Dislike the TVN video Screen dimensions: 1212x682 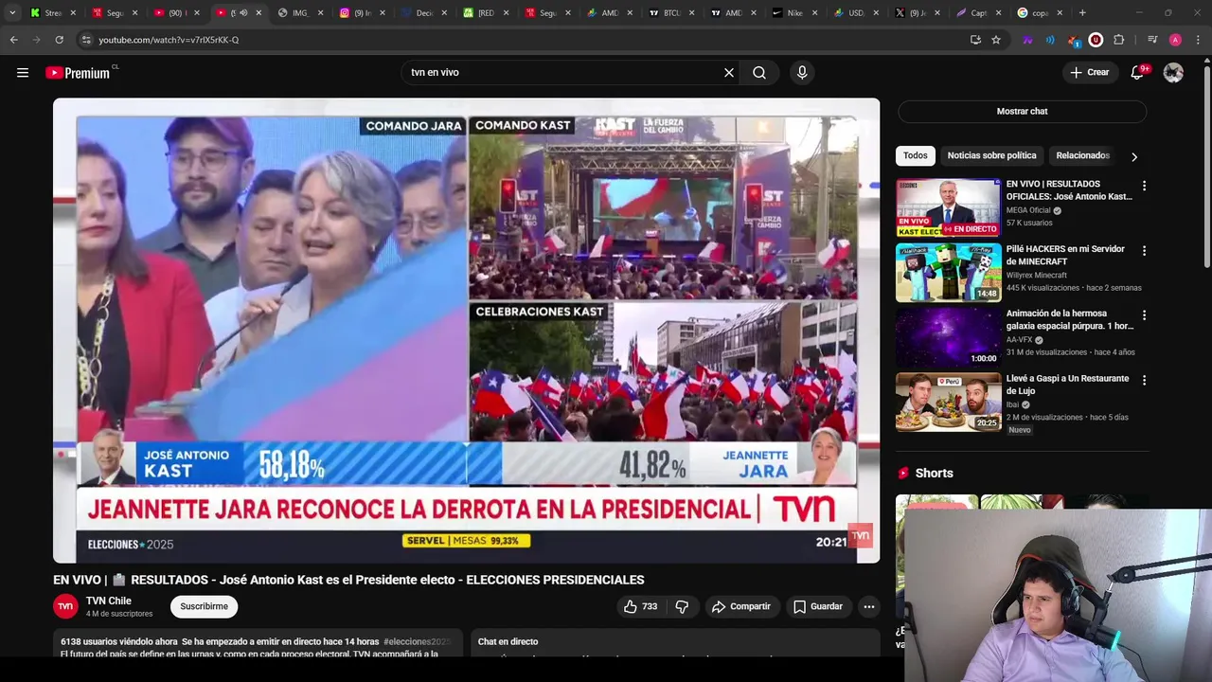pyautogui.click(x=682, y=606)
